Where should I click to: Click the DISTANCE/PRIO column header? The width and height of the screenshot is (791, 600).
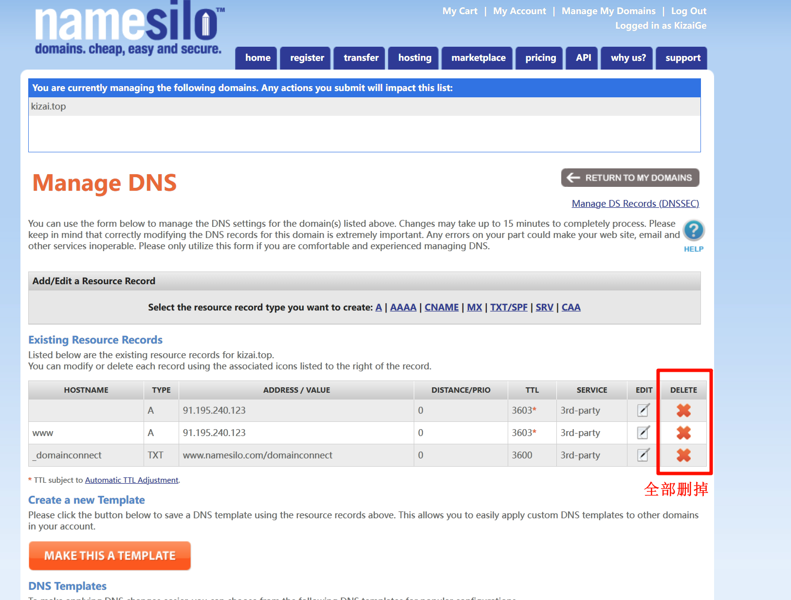(x=461, y=390)
